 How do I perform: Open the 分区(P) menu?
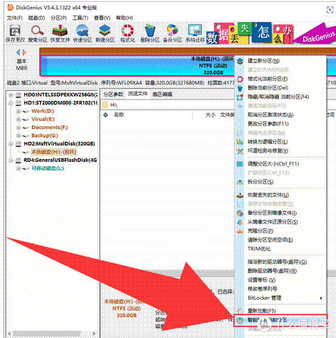point(59,18)
